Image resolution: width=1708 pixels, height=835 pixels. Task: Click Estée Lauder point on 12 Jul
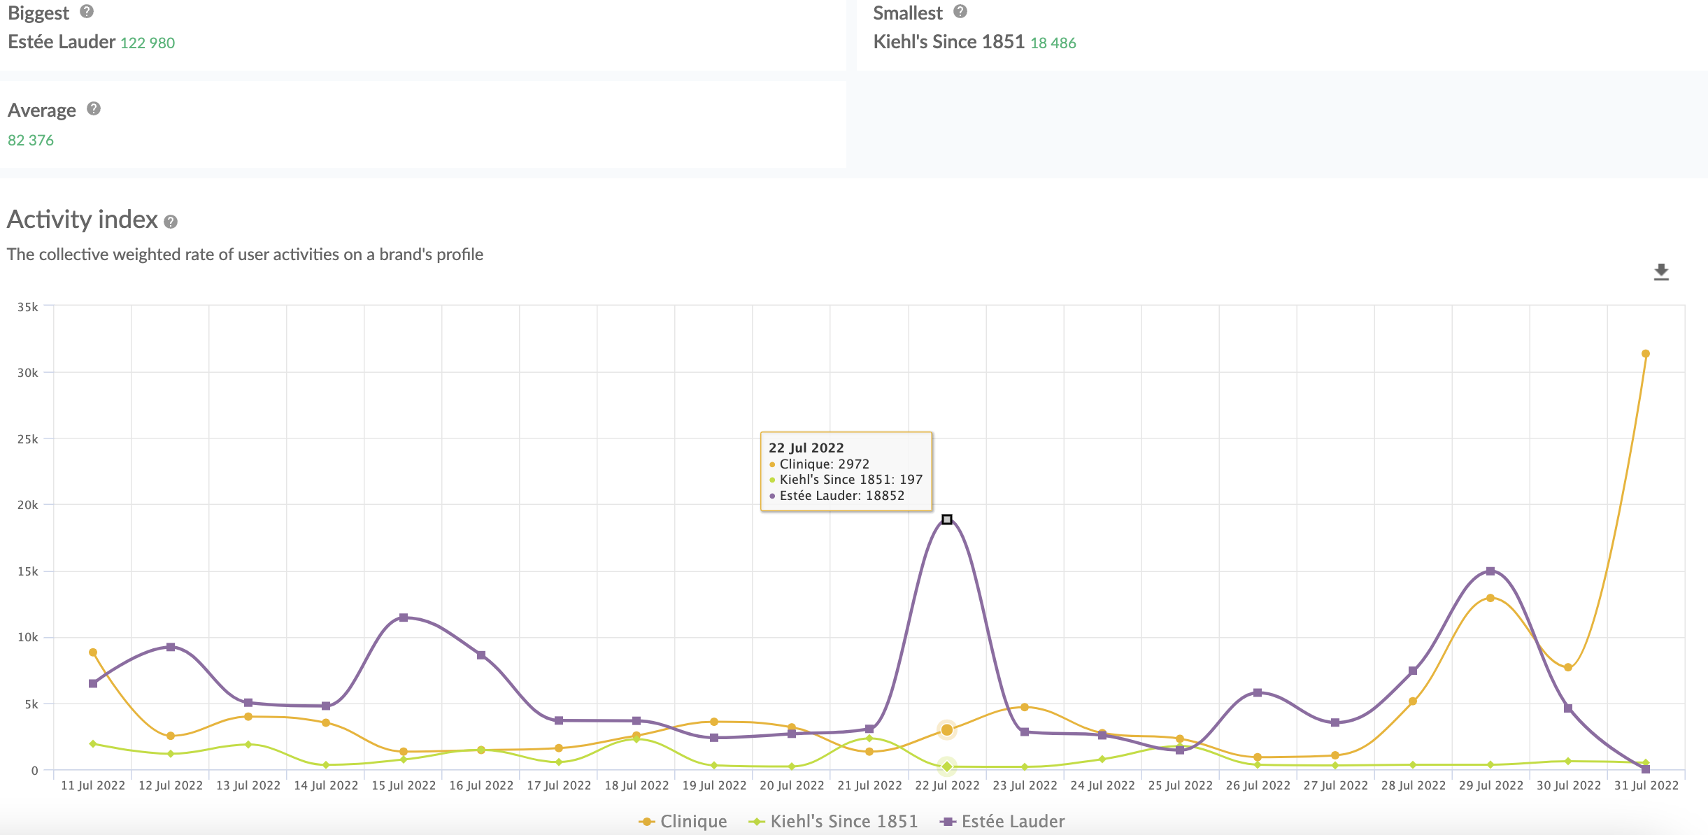click(171, 647)
